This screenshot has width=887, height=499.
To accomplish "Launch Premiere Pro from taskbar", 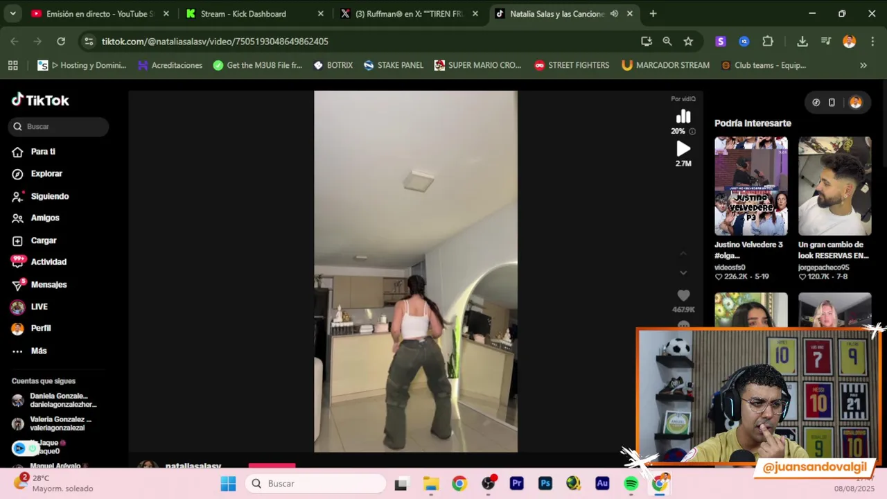I will pos(516,484).
